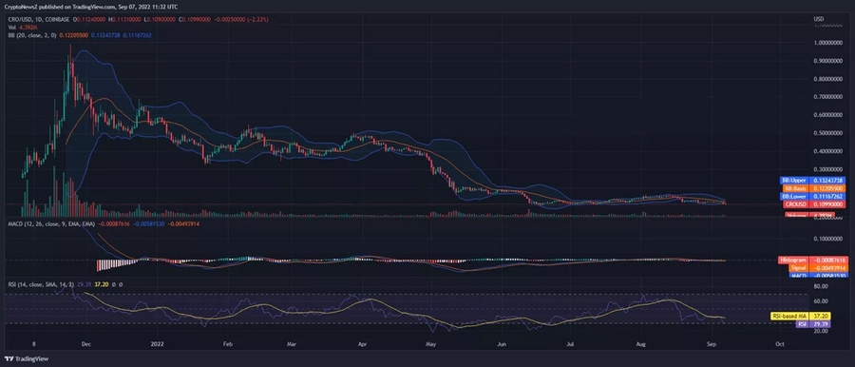Click the RSI-based MA value 37.20 in RSI legend
Image resolution: width=855 pixels, height=367 pixels.
click(x=102, y=284)
